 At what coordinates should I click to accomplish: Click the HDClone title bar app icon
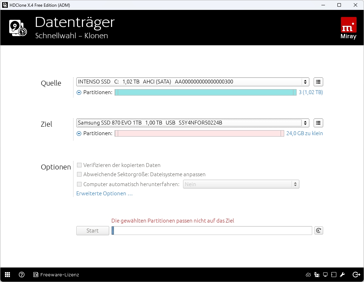pos(5,5)
